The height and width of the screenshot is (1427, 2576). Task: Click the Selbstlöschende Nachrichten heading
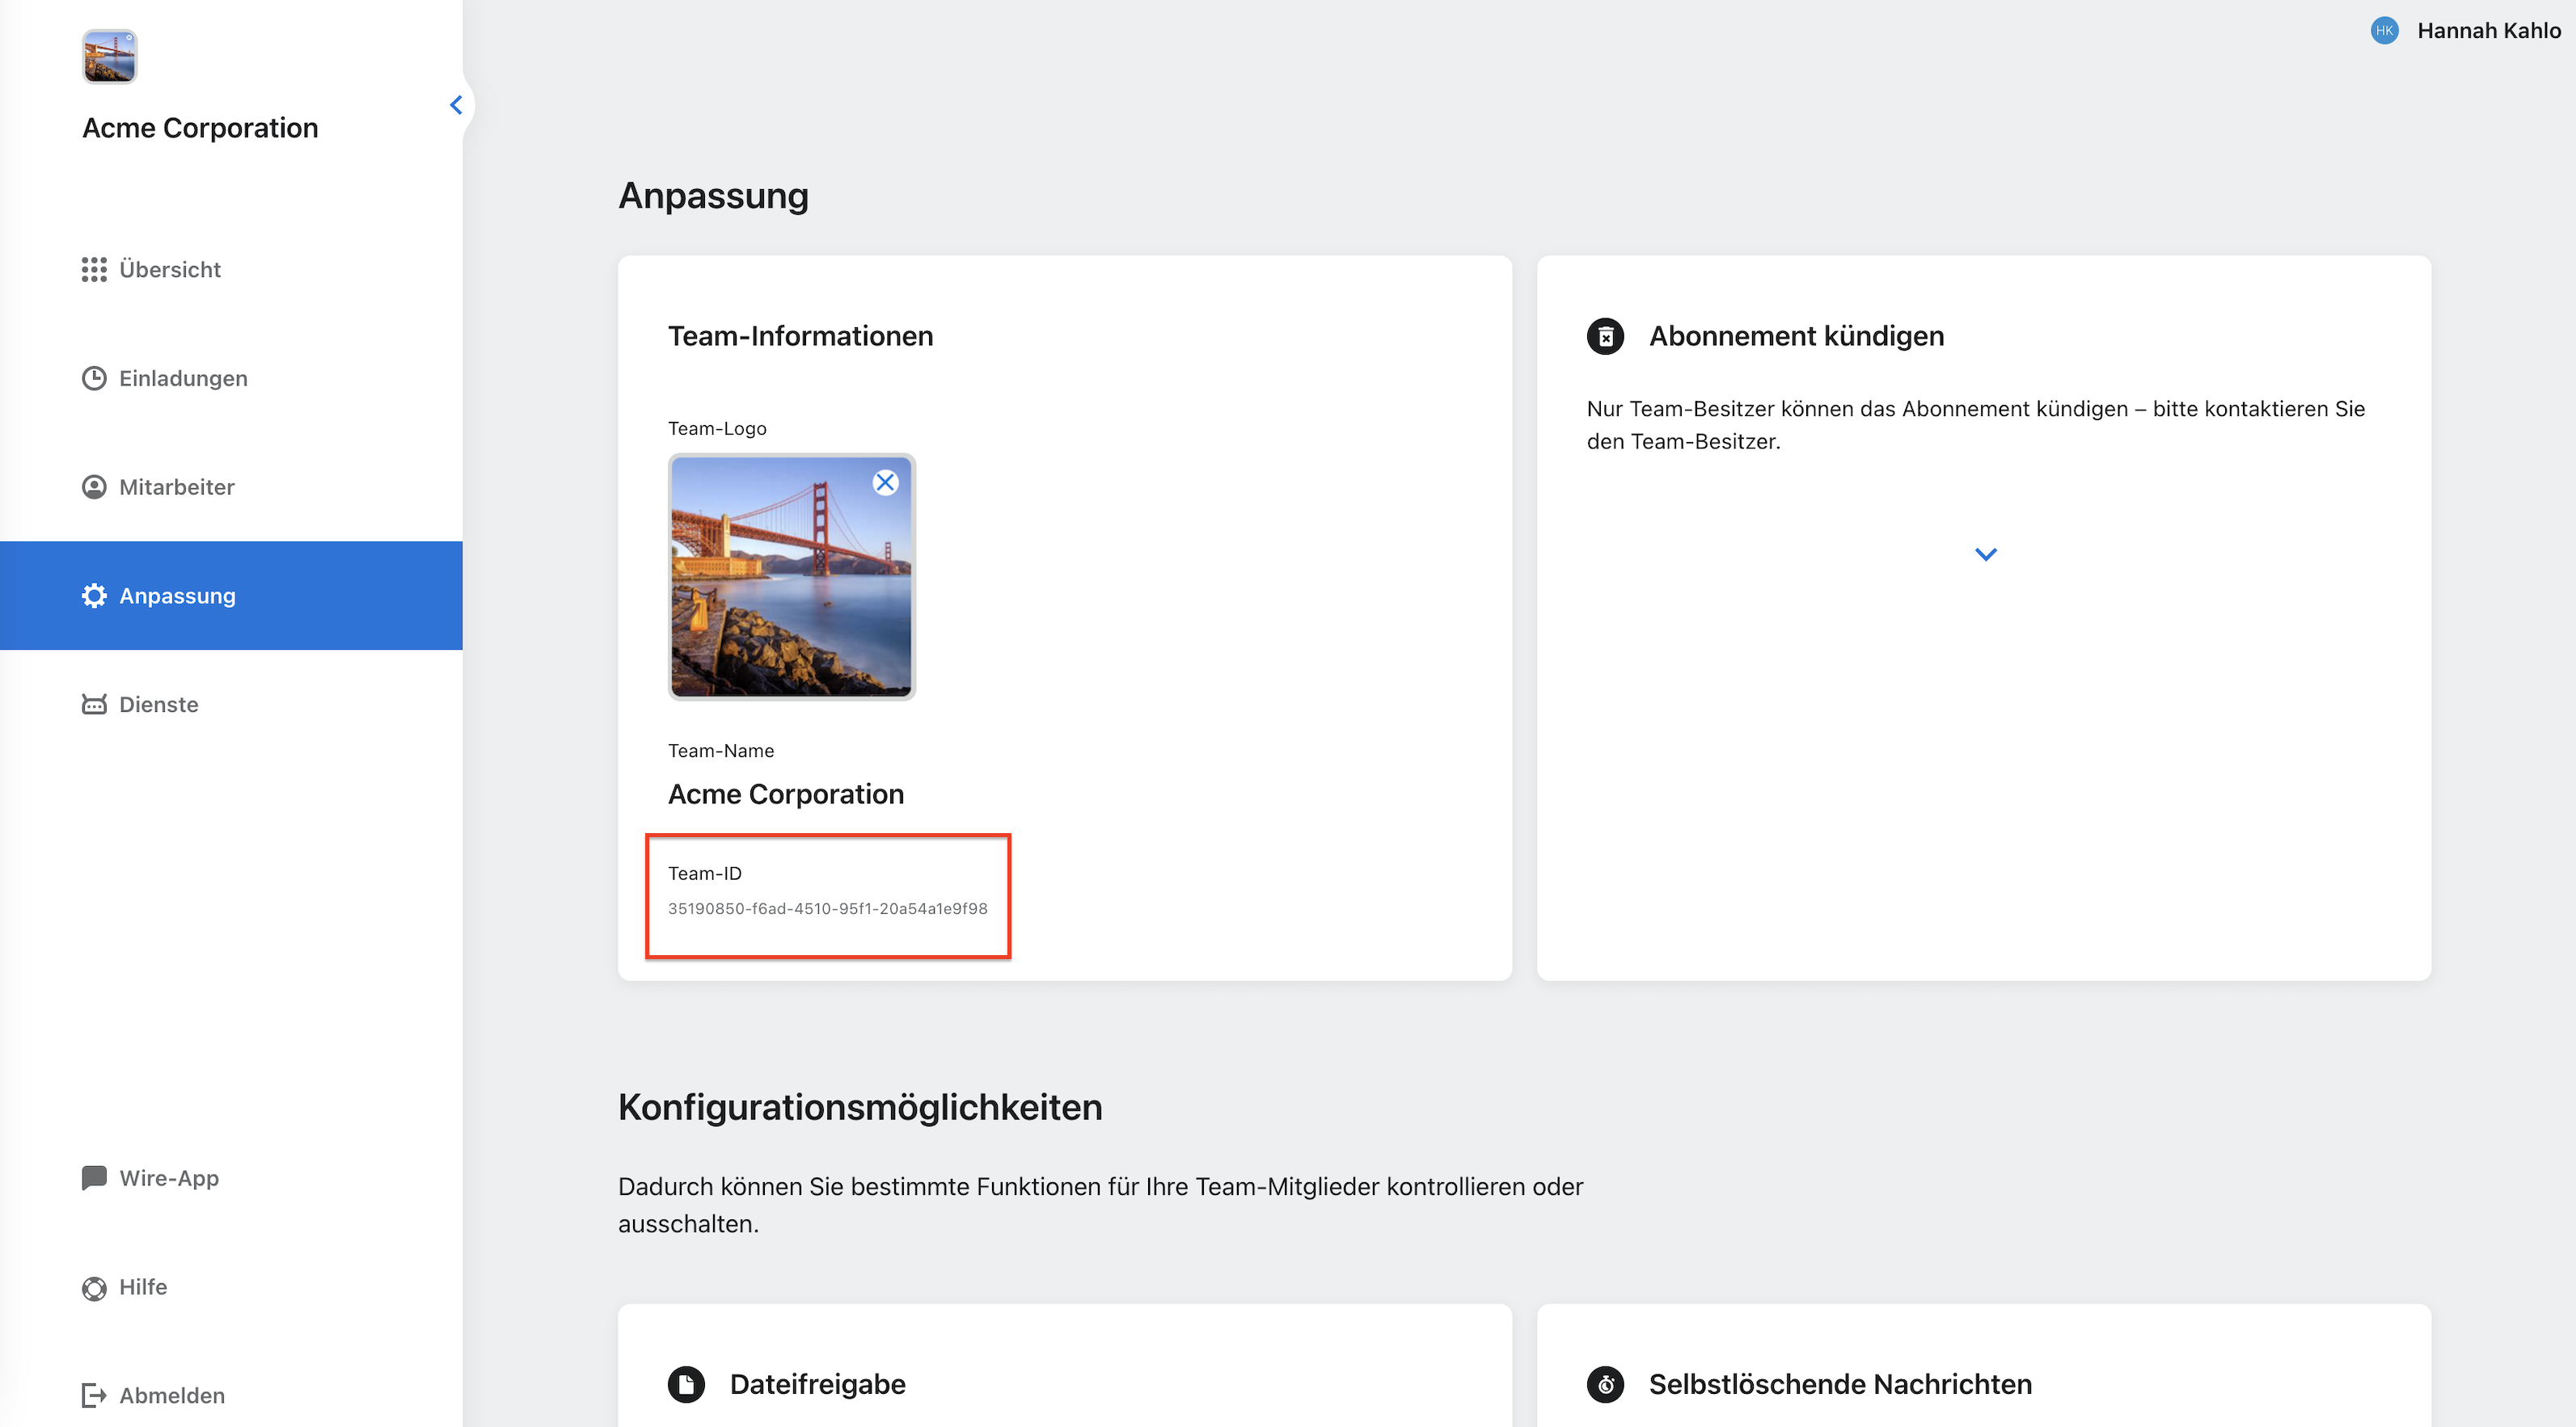coord(1841,1385)
